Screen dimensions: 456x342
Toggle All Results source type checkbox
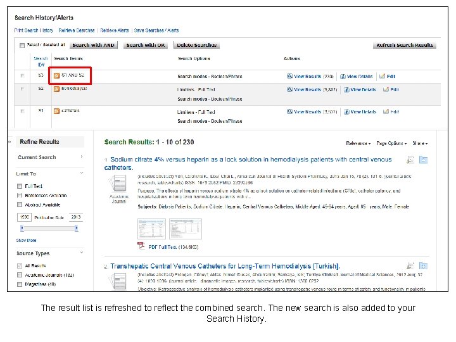coord(20,266)
